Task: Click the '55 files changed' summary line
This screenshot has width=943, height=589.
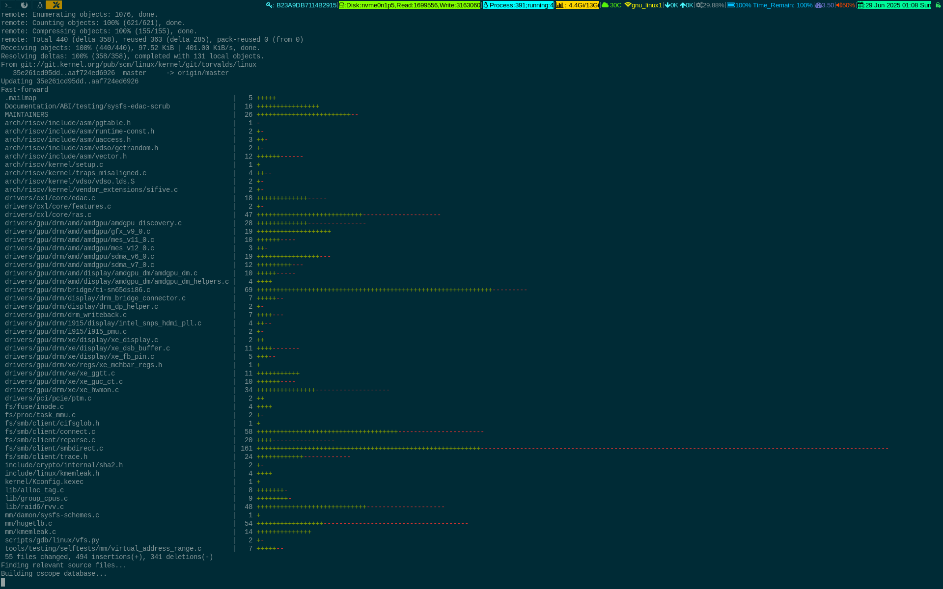Action: pos(109,557)
